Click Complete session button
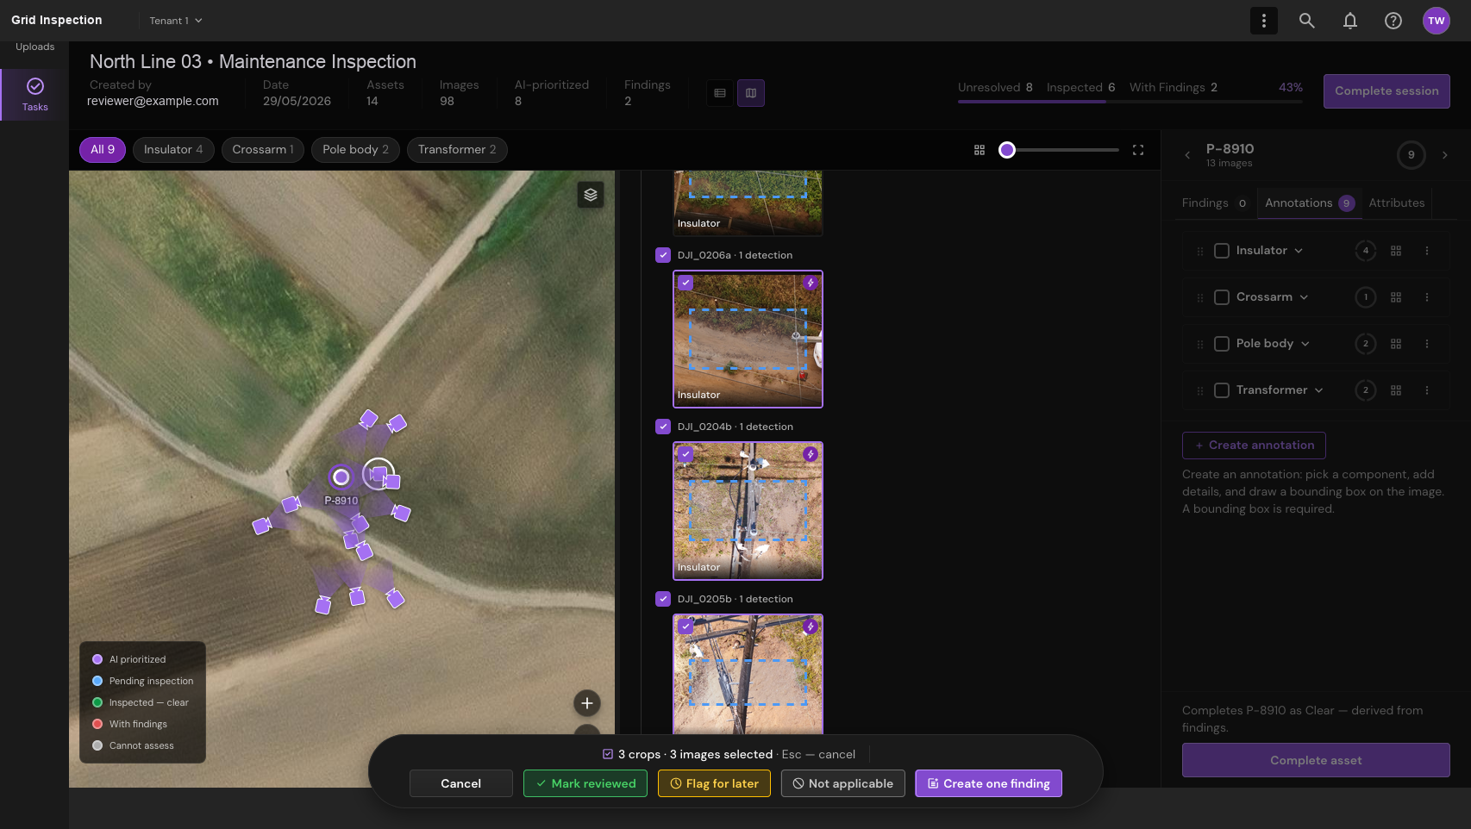Image resolution: width=1471 pixels, height=829 pixels. point(1386,91)
